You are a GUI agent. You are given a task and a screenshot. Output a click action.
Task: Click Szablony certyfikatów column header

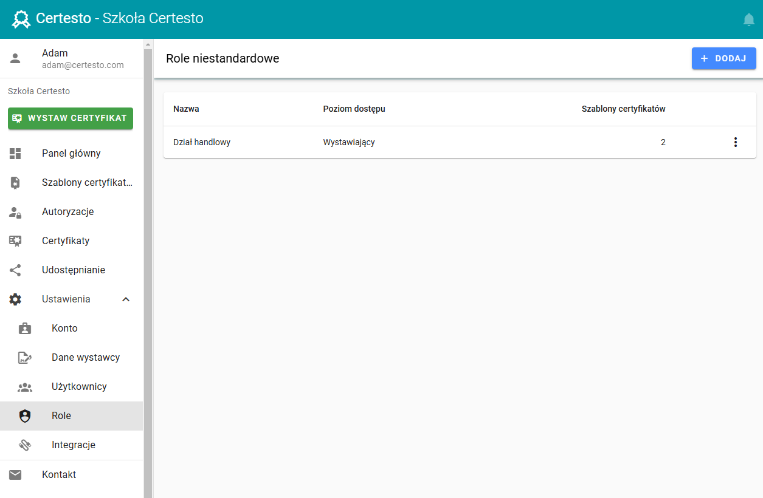623,109
